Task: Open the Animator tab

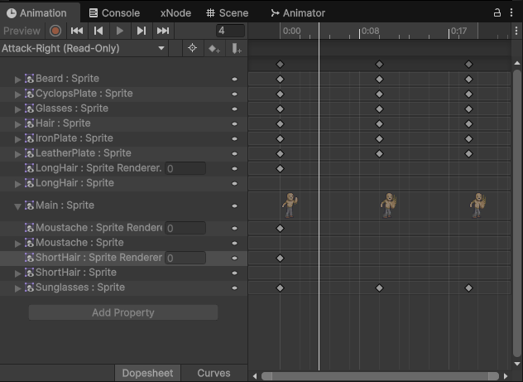Action: 298,13
